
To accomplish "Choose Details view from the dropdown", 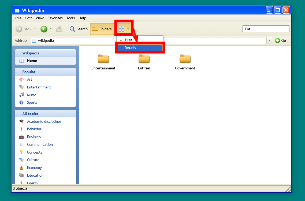I will (x=140, y=48).
